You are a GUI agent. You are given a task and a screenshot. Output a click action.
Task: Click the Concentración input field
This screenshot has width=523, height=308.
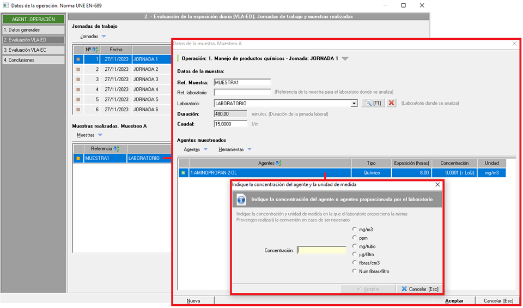point(321,250)
